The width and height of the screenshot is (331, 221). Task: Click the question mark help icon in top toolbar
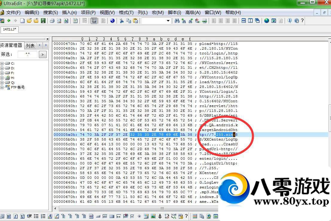(302, 21)
